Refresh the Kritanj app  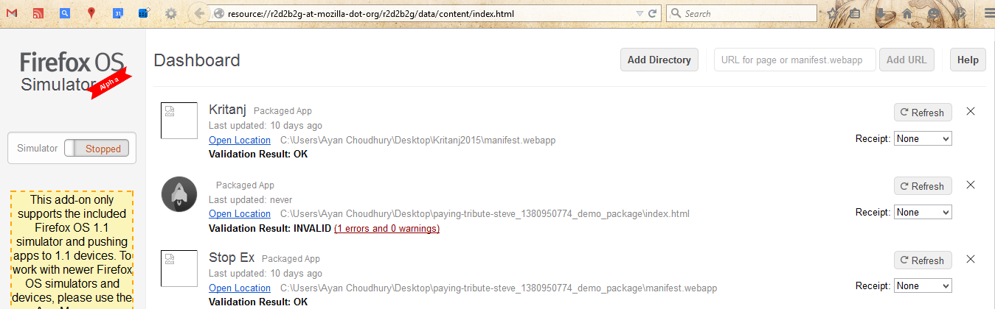(x=923, y=113)
